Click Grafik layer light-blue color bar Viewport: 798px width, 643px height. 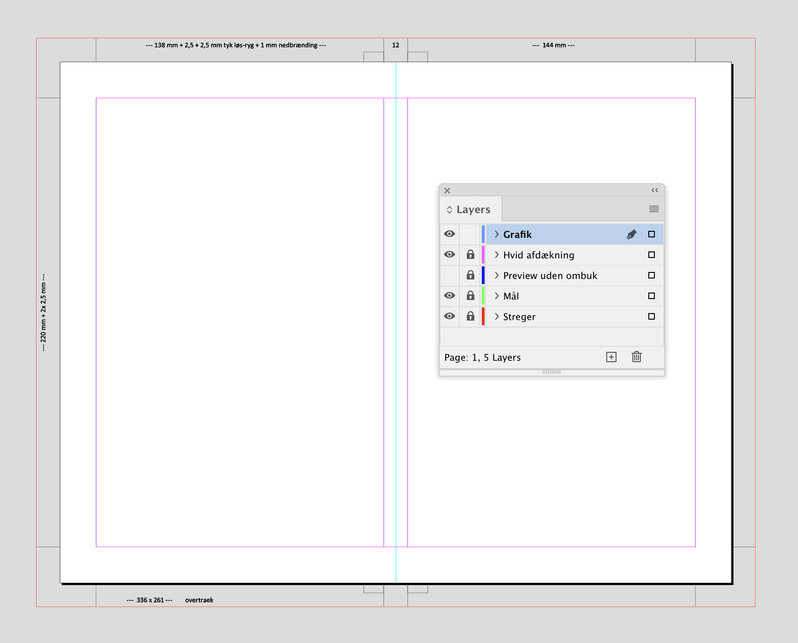click(483, 234)
